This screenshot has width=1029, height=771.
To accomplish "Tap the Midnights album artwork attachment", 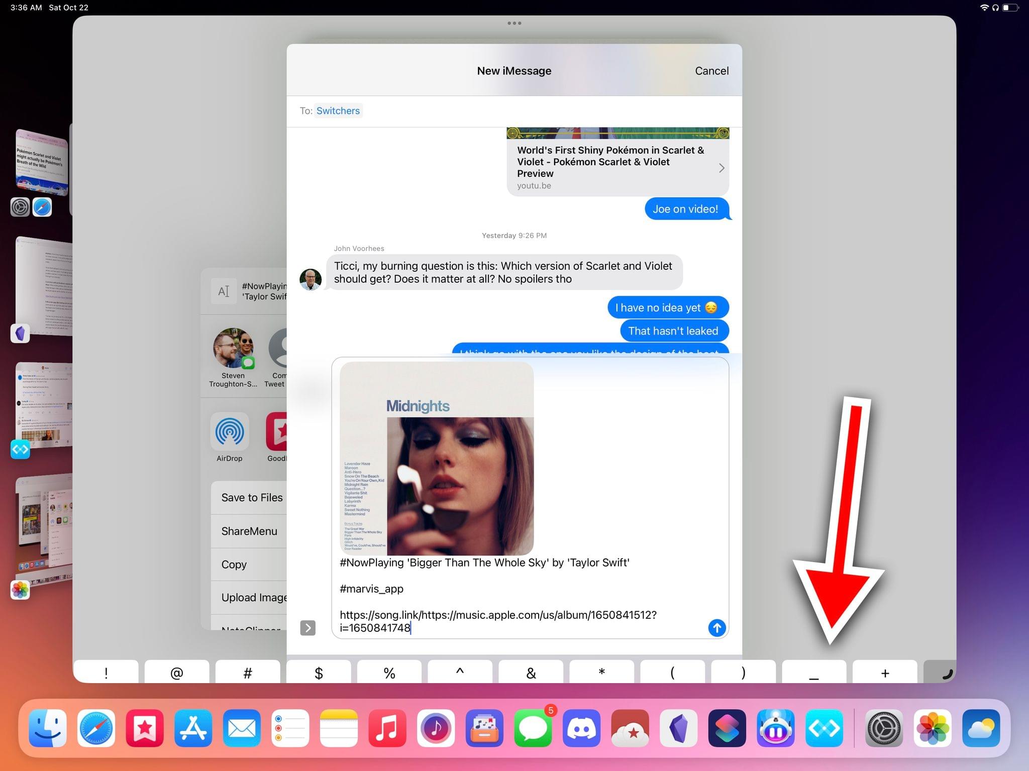I will (437, 459).
